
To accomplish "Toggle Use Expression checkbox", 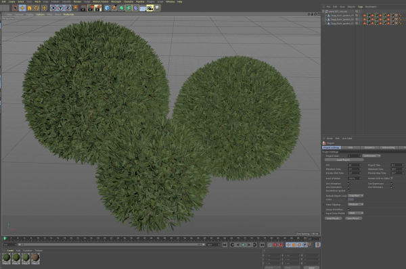I will click(x=392, y=183).
